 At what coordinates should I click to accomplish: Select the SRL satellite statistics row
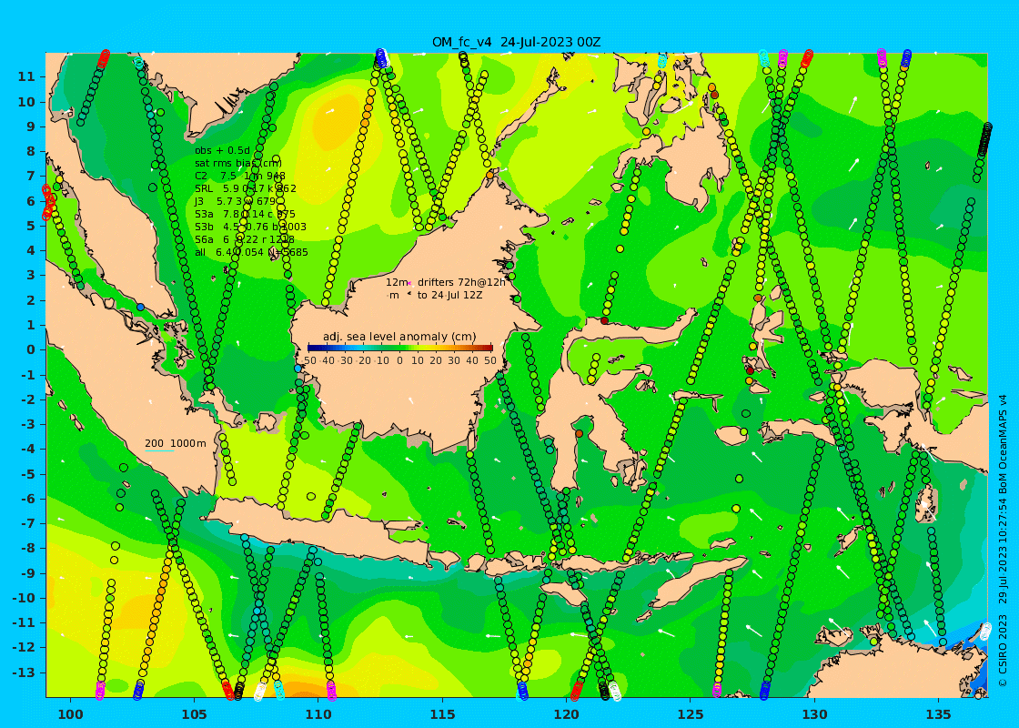point(245,188)
